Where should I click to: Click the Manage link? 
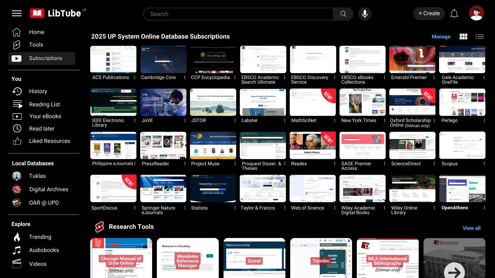coord(441,37)
